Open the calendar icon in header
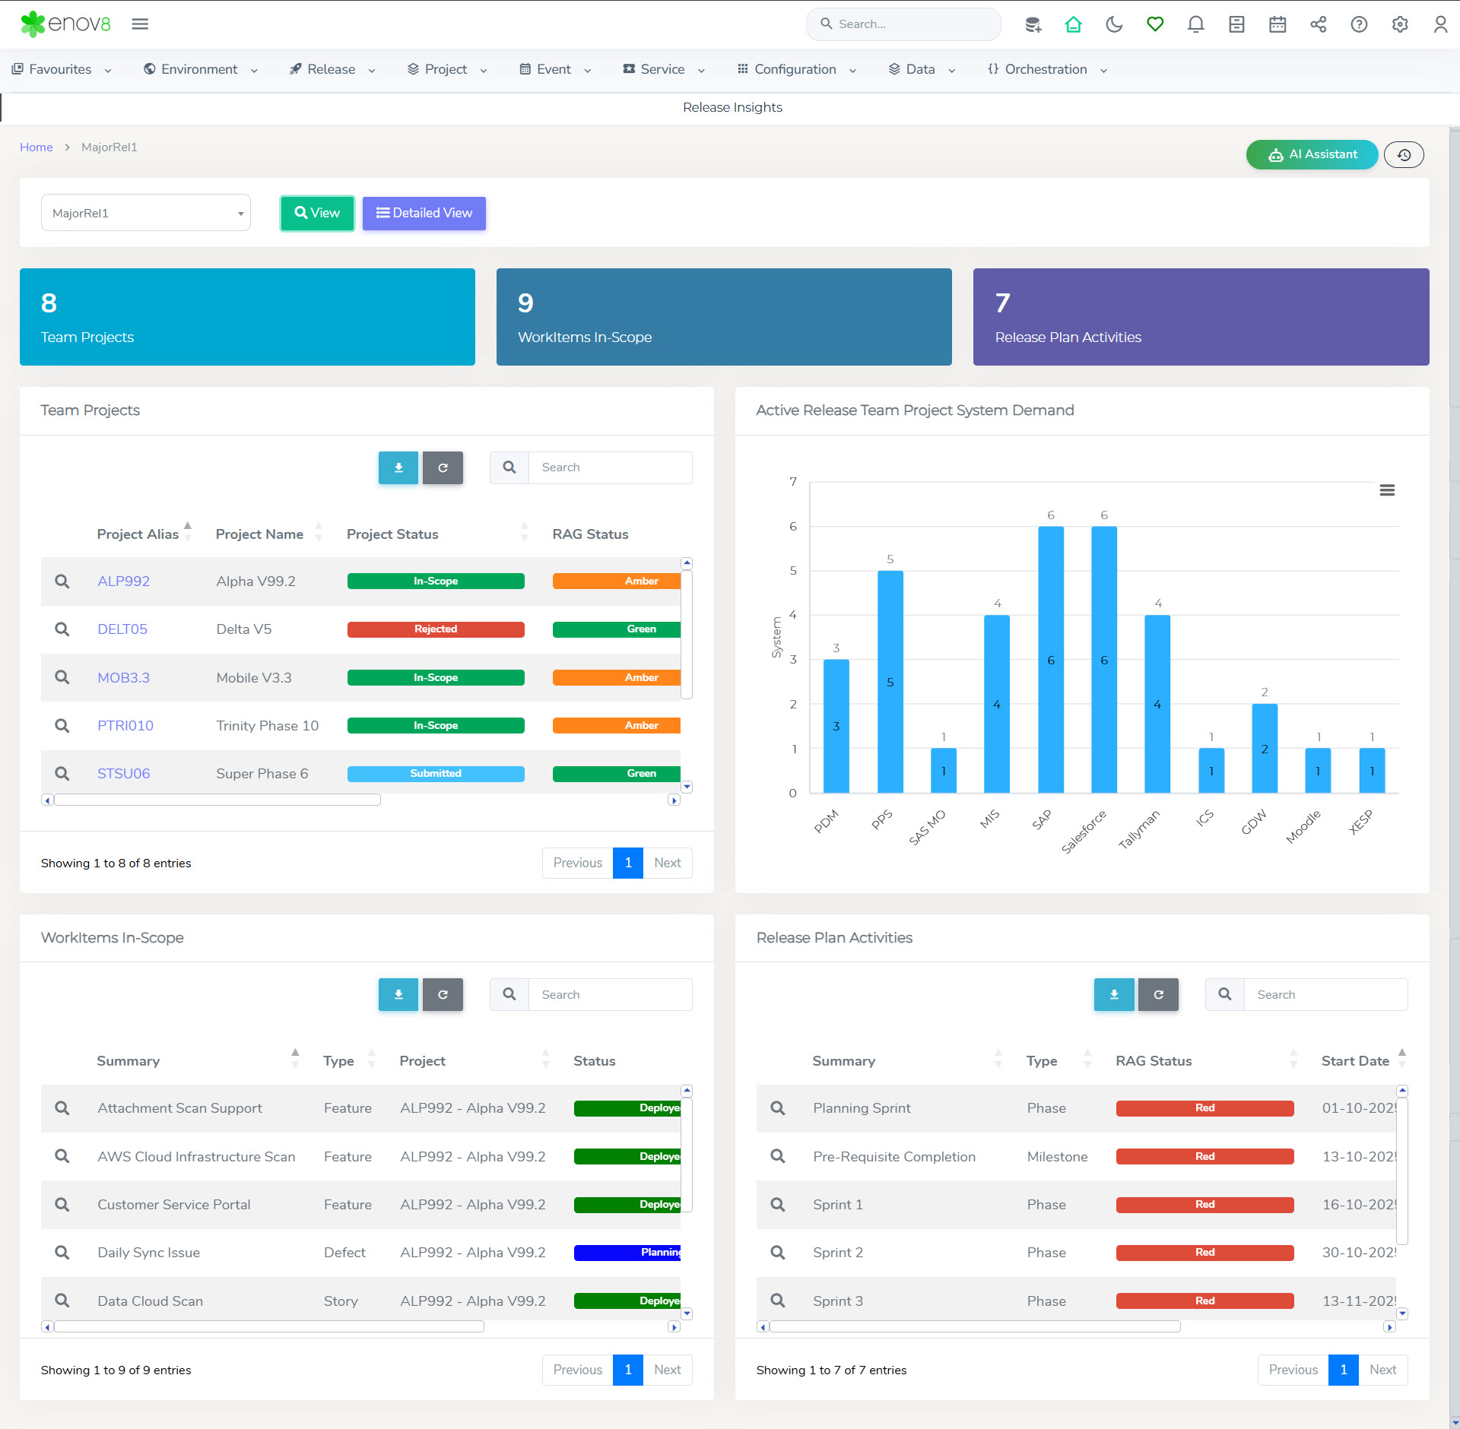This screenshot has height=1429, width=1460. [1277, 24]
